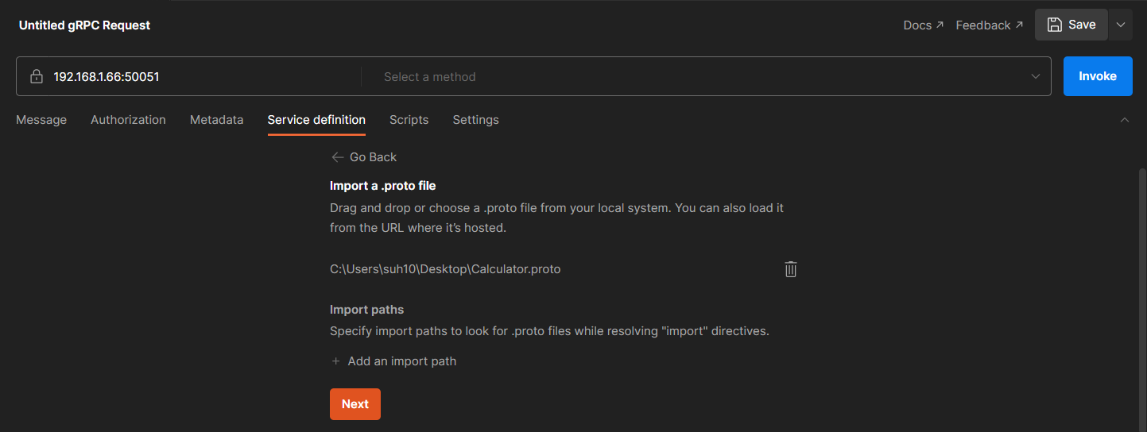The height and width of the screenshot is (432, 1147).
Task: Open the Save options dropdown arrow
Action: pos(1121,25)
